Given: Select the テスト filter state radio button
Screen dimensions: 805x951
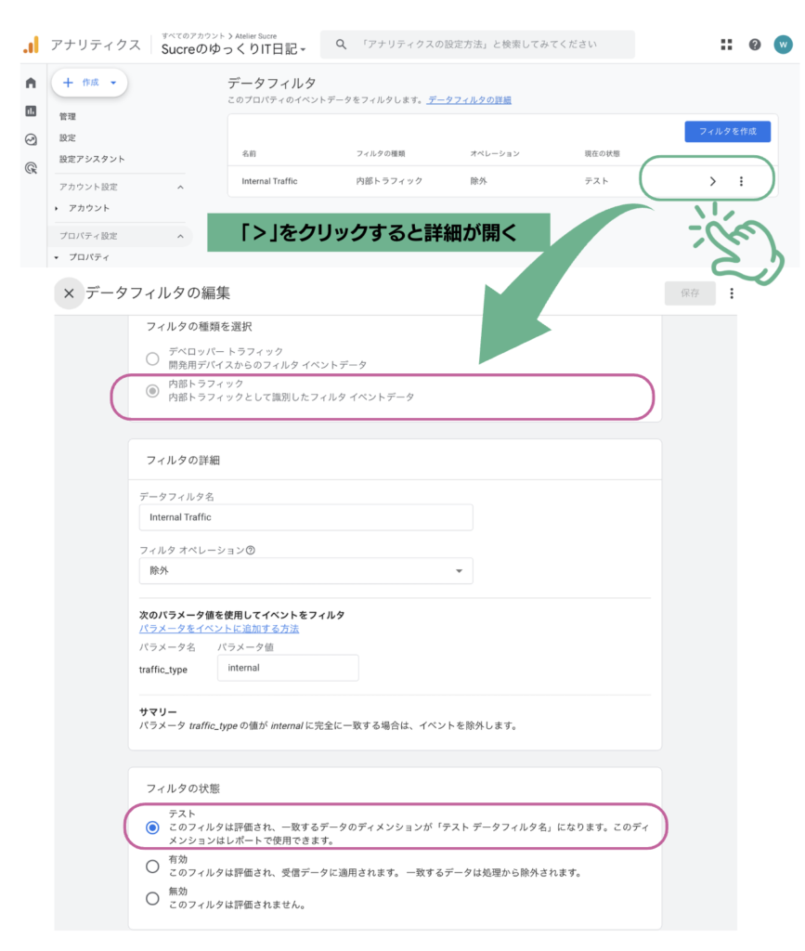Looking at the screenshot, I should pyautogui.click(x=152, y=827).
